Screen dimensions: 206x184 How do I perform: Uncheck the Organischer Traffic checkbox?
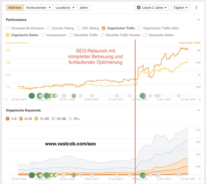(104, 28)
